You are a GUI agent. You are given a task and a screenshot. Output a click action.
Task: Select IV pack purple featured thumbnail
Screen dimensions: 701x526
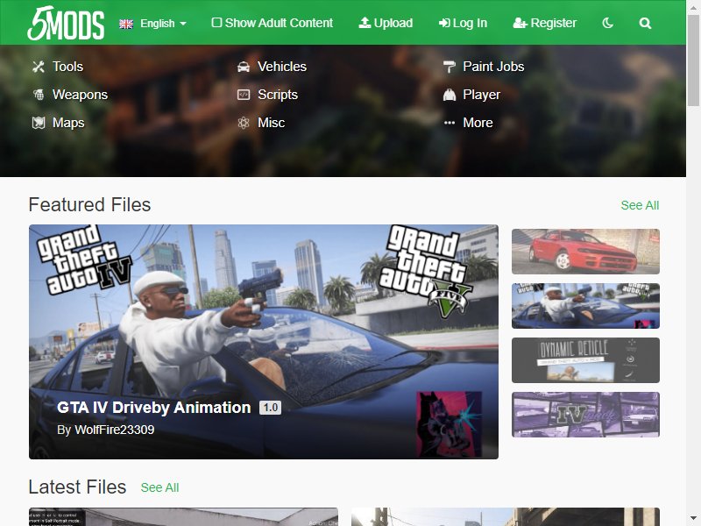point(585,415)
